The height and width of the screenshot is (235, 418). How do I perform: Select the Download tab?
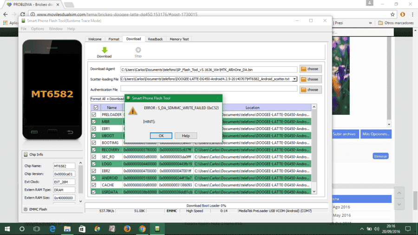[134, 39]
